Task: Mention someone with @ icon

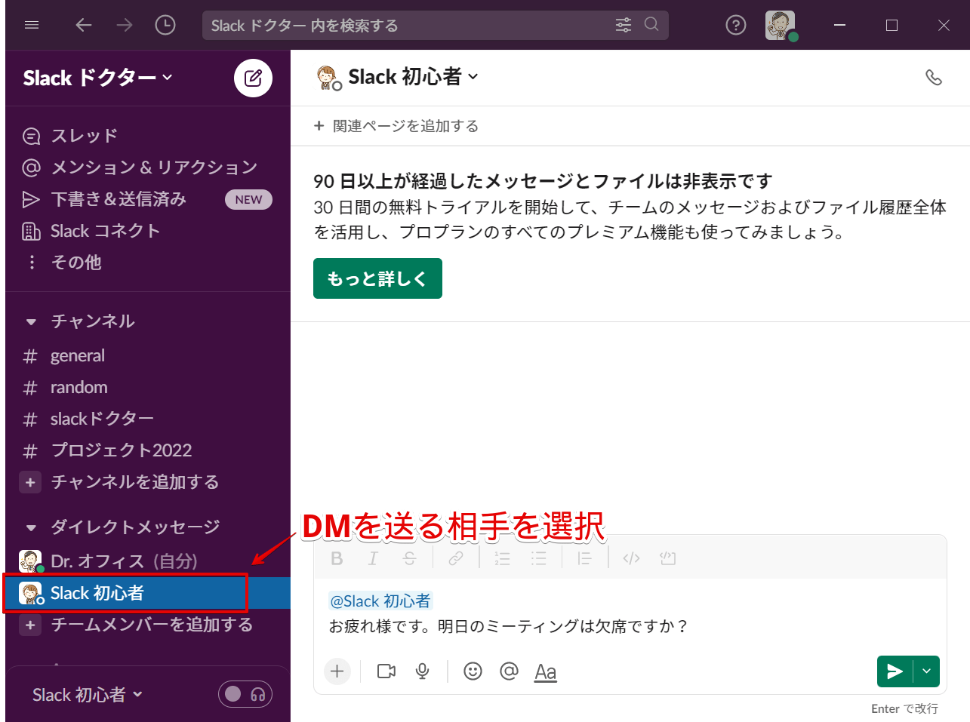Action: coord(510,671)
